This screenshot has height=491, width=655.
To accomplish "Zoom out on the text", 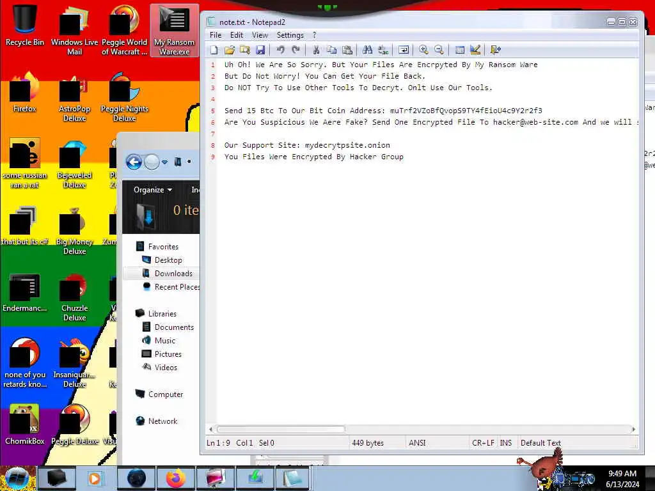I will tap(439, 50).
